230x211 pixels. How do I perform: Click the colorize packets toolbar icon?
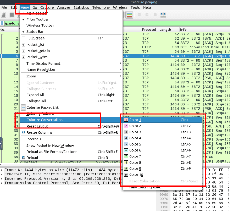coord(129,15)
